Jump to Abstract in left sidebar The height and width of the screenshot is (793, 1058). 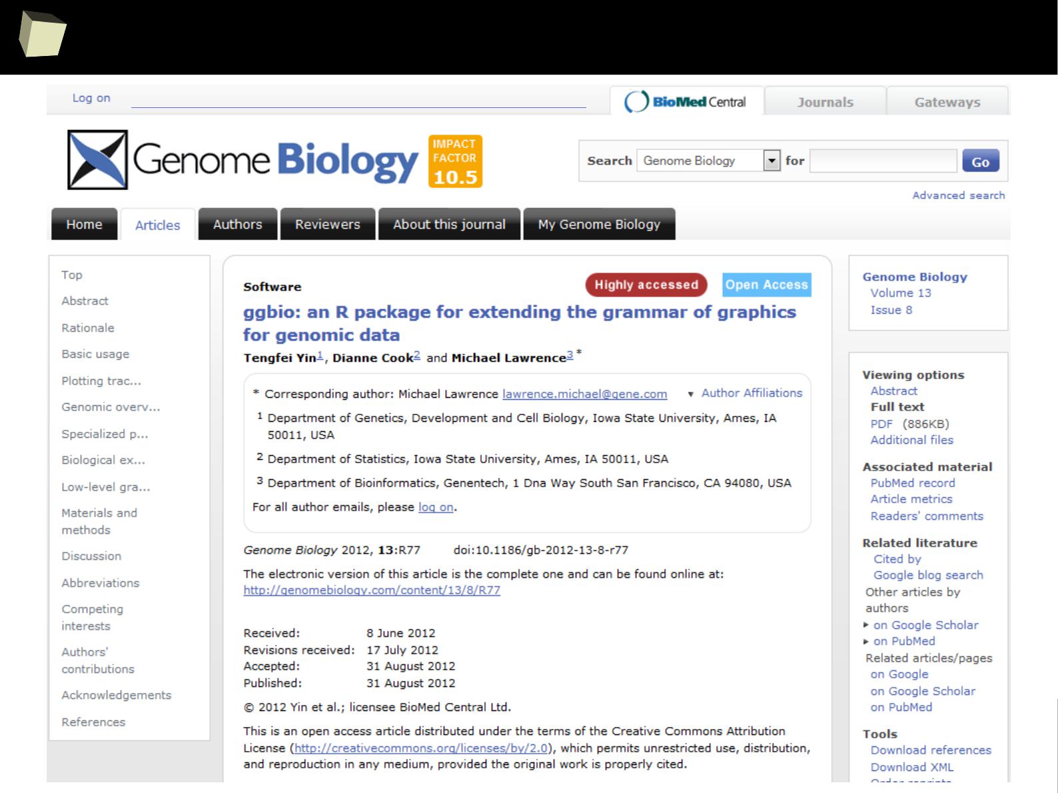pos(85,301)
